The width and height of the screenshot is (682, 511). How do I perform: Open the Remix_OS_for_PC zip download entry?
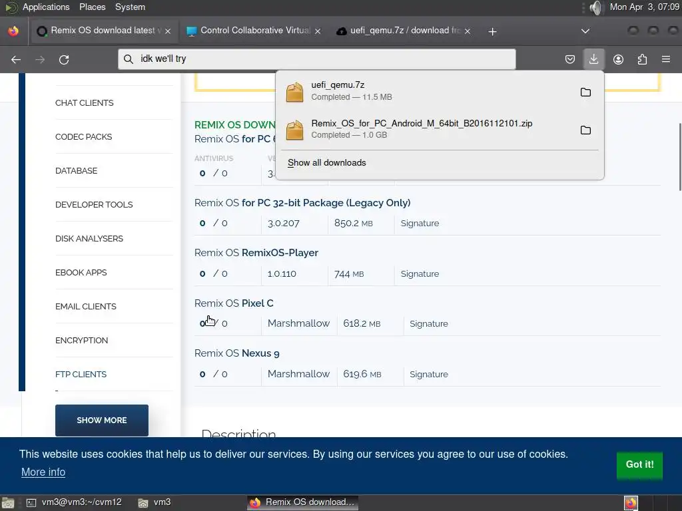pyautogui.click(x=426, y=129)
